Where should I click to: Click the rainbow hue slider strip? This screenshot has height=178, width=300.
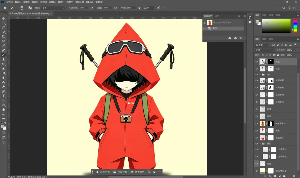pyautogui.click(x=295, y=26)
